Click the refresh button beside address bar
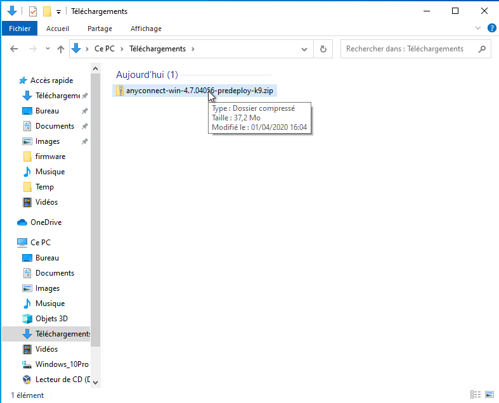This screenshot has width=499, height=403. (x=323, y=49)
